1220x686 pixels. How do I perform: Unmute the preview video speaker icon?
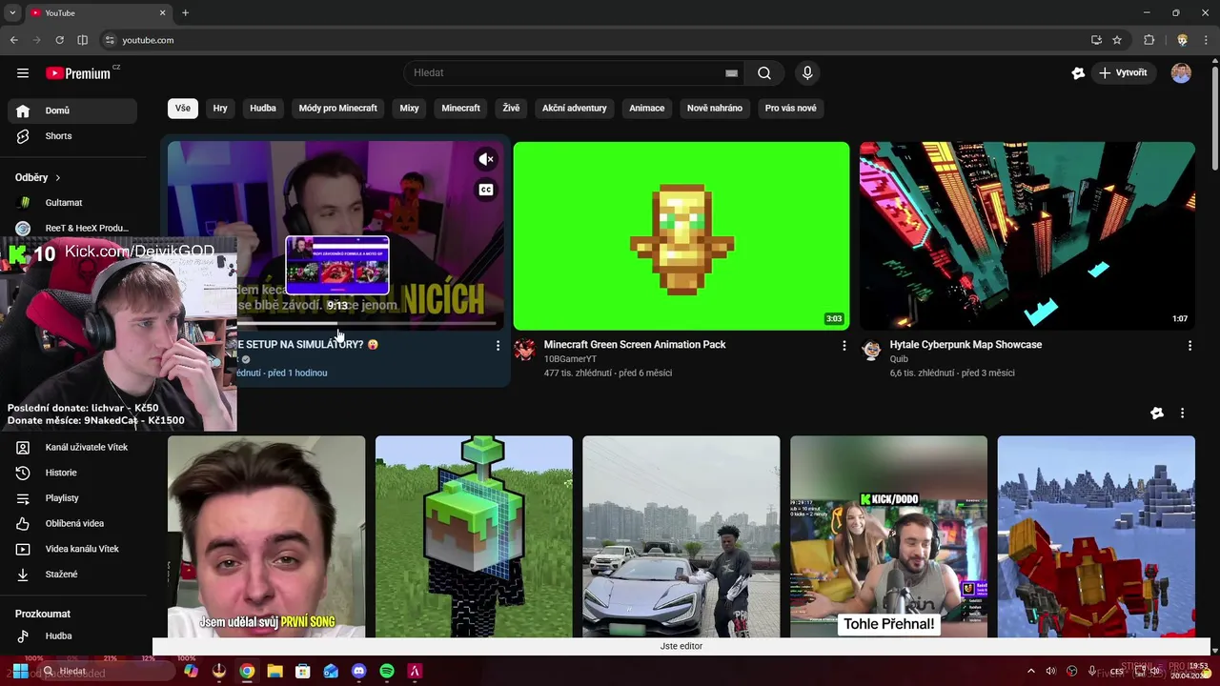pos(486,159)
